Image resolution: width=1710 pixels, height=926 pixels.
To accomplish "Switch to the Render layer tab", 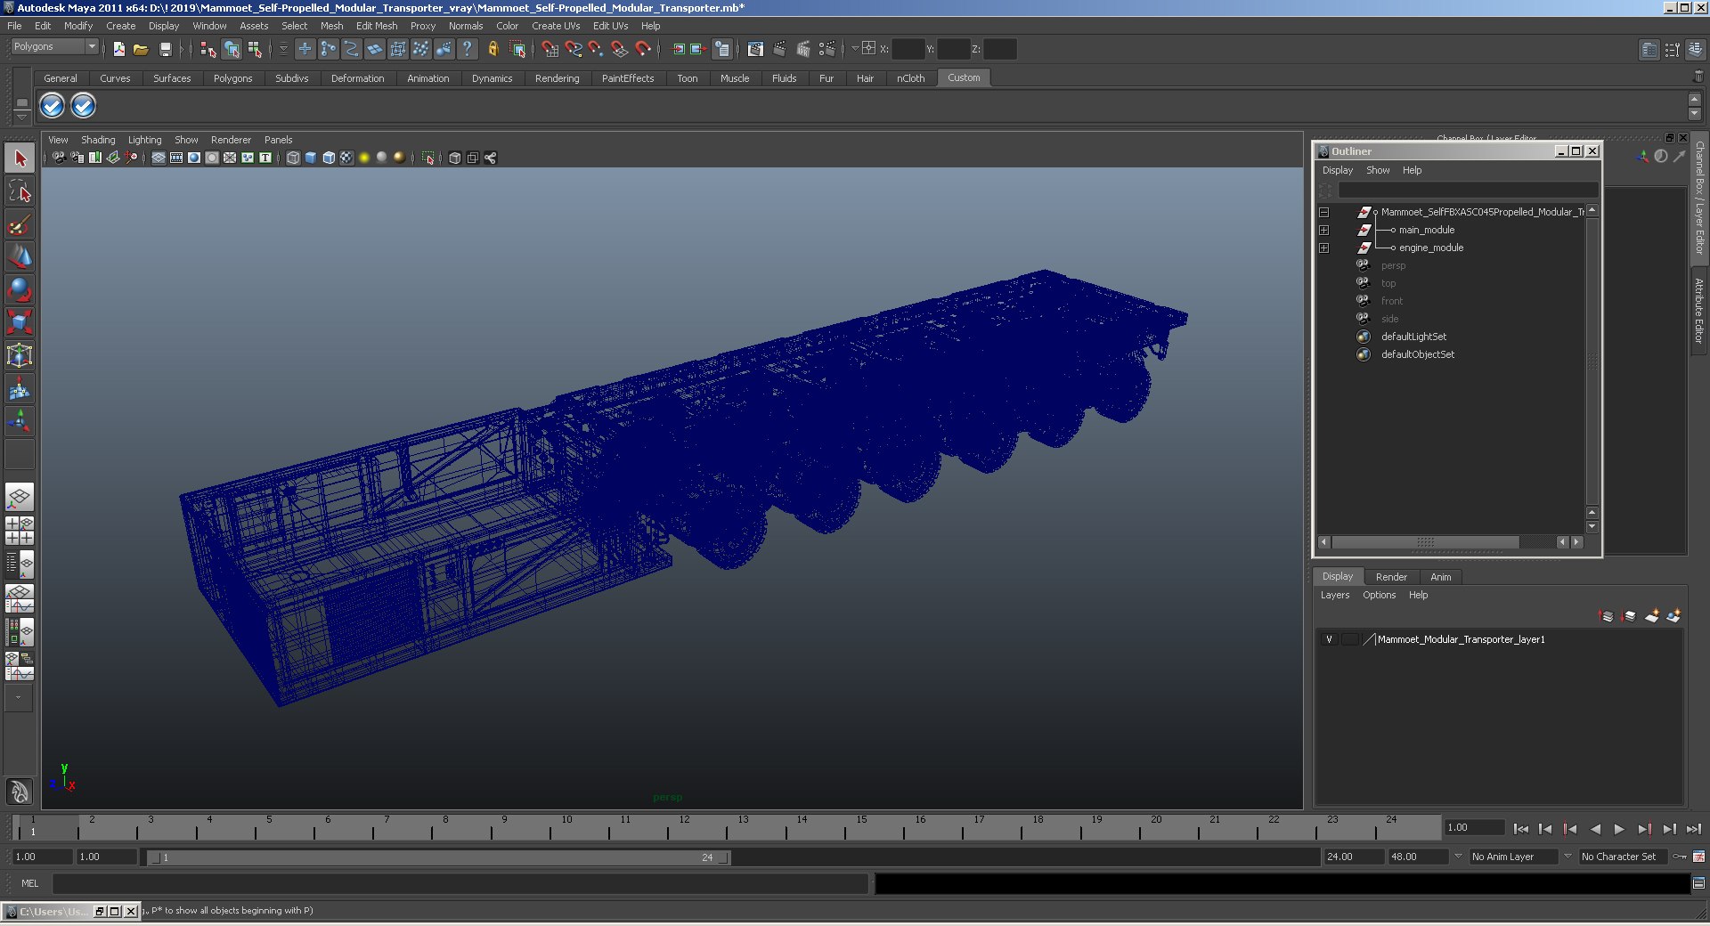I will point(1391,577).
